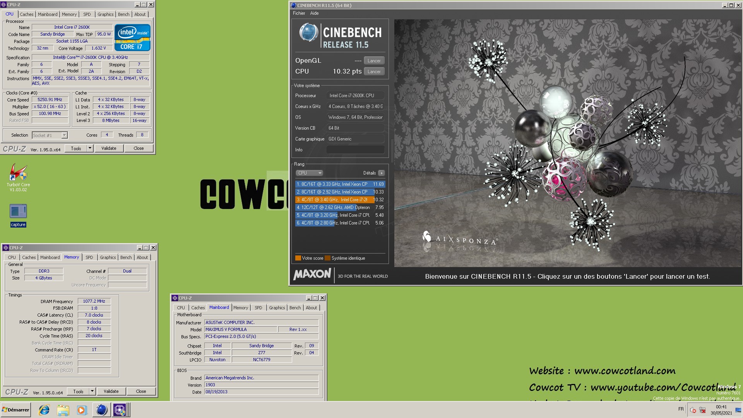Open the Caches tab in top CPU-Z
This screenshot has width=743, height=418.
(27, 14)
